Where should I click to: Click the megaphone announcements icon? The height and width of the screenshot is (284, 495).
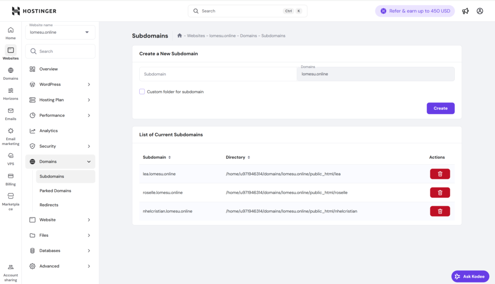465,11
